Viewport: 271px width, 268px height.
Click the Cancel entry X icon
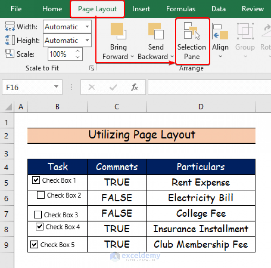tap(92, 87)
